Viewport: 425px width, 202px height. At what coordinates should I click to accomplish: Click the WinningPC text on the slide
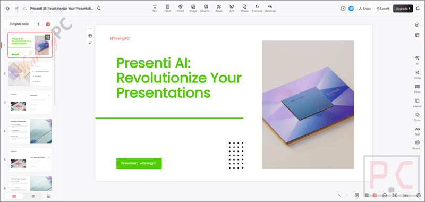tap(120, 38)
